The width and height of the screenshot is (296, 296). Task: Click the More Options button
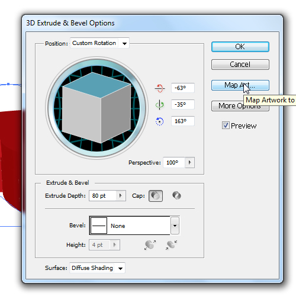click(x=240, y=106)
